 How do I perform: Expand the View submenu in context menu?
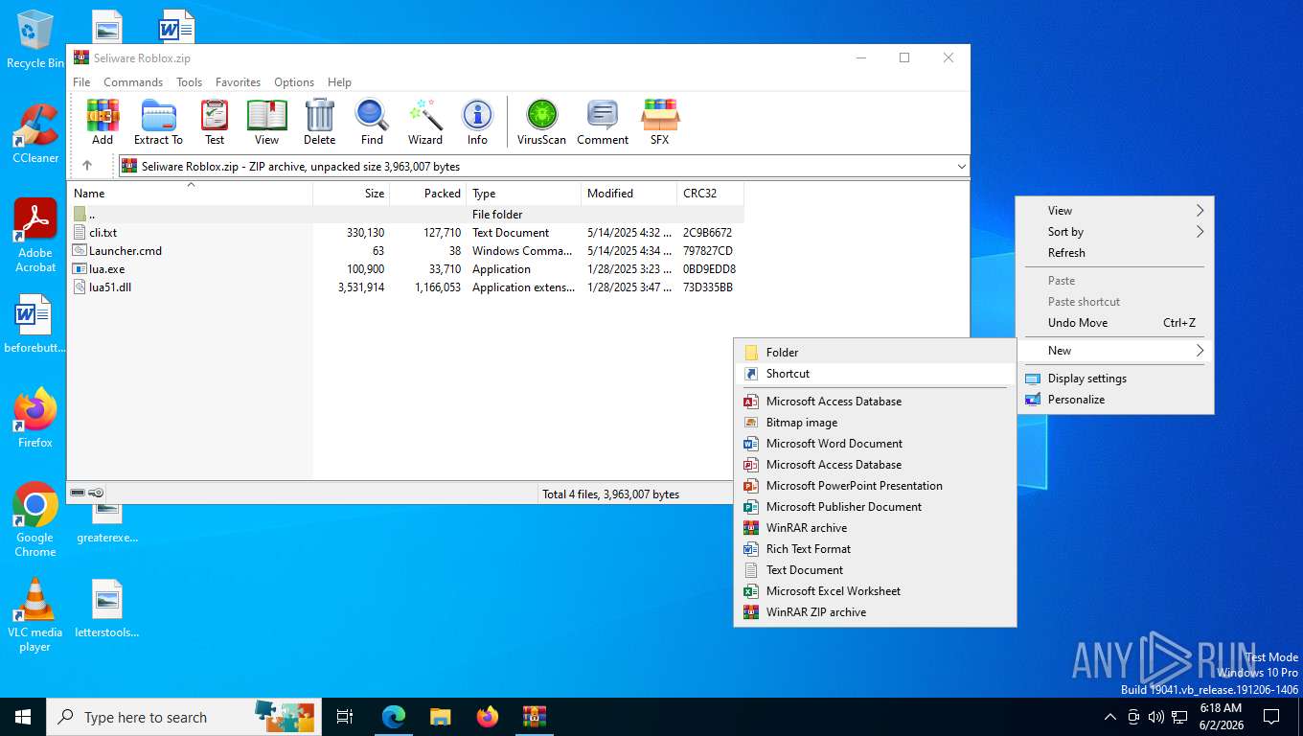1115,211
